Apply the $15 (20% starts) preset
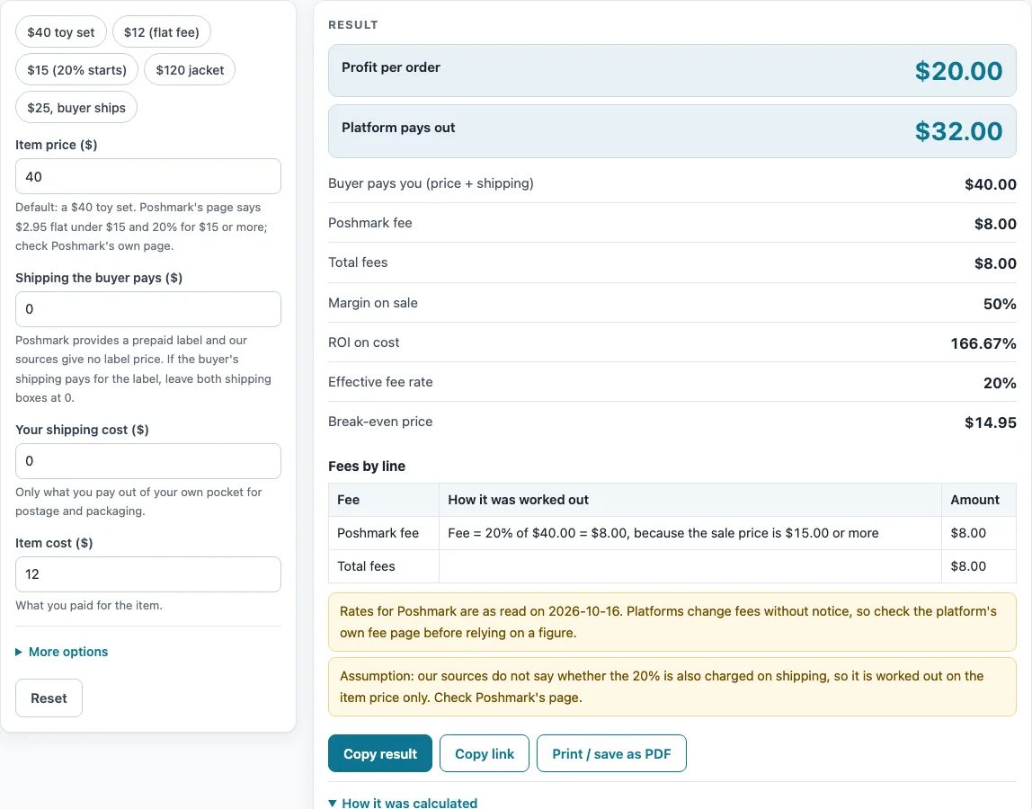 77,70
